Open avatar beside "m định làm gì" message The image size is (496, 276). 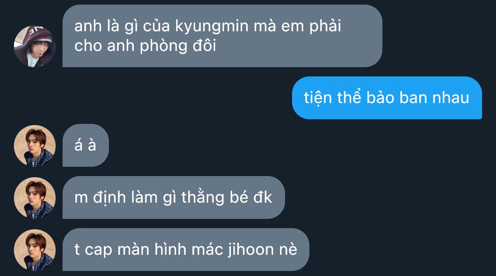pyautogui.click(x=35, y=198)
